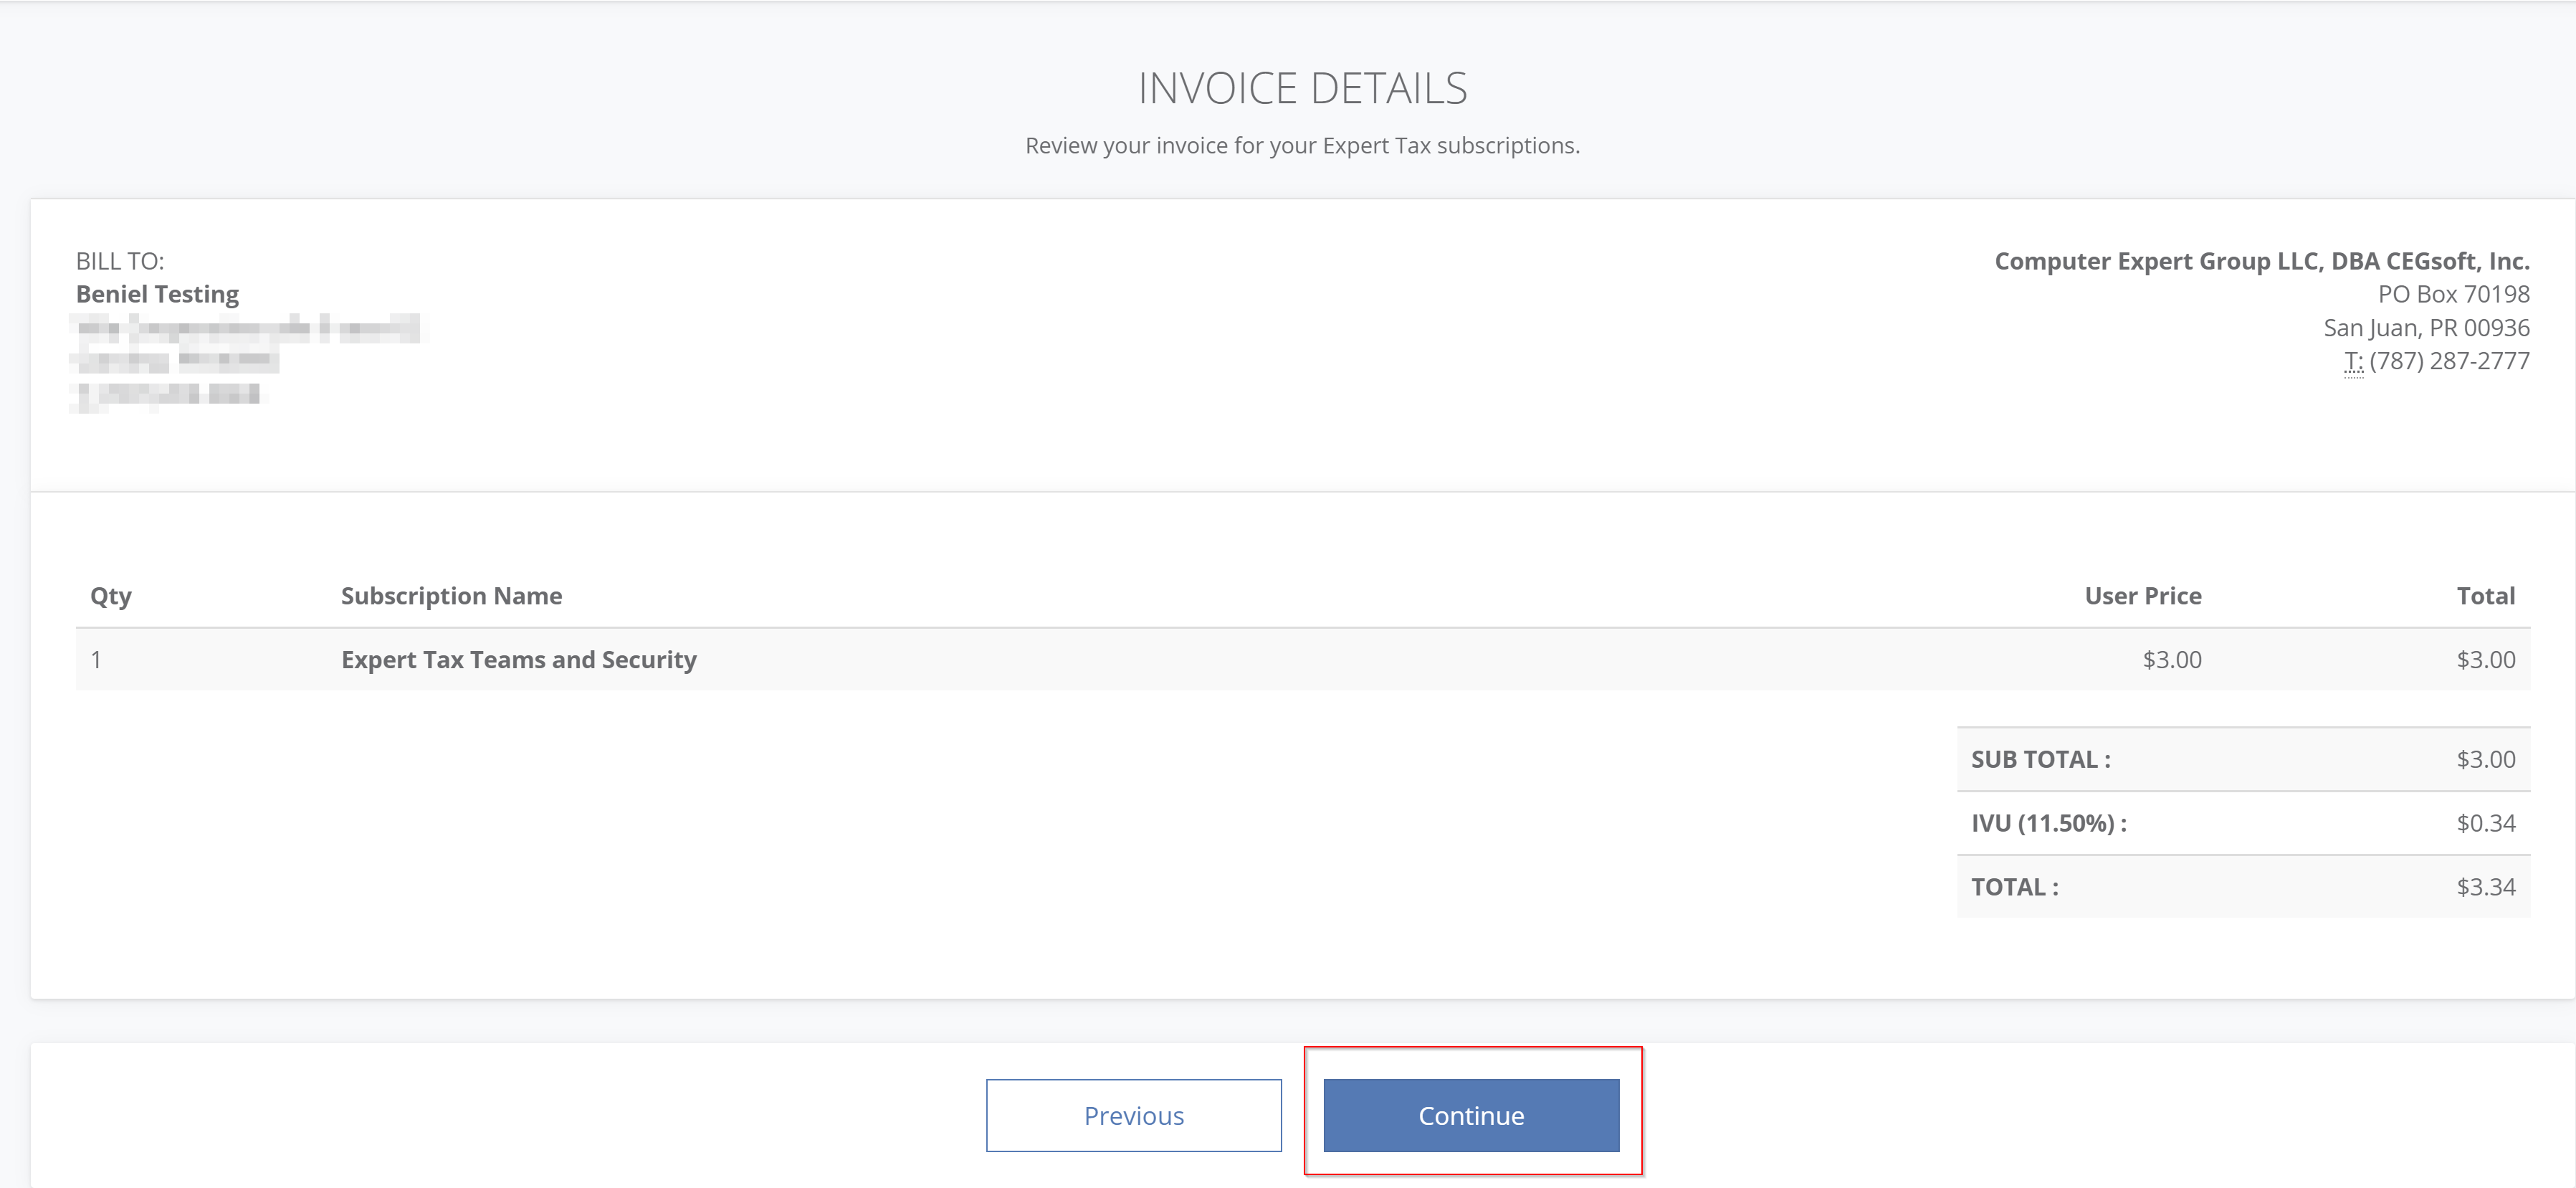2576x1188 pixels.
Task: Click the Qty column header
Action: [111, 596]
